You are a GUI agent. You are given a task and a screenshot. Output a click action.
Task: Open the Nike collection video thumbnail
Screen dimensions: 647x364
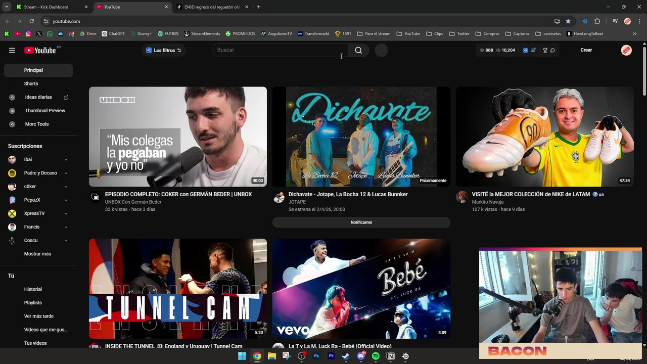pos(544,137)
